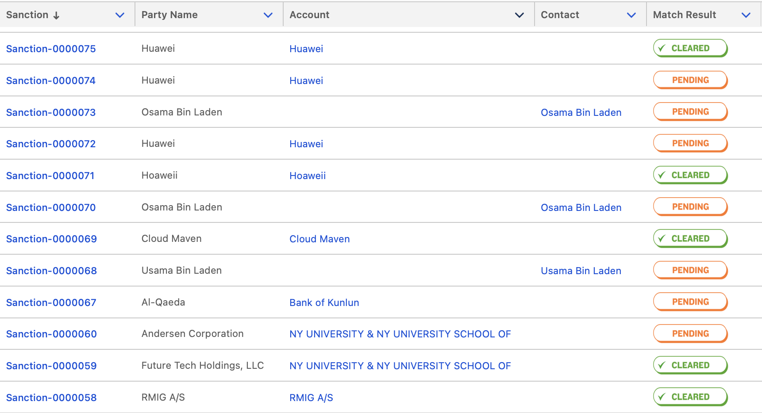Open the RMIG A/S account link
Viewport: 762px width, 413px height.
click(311, 398)
